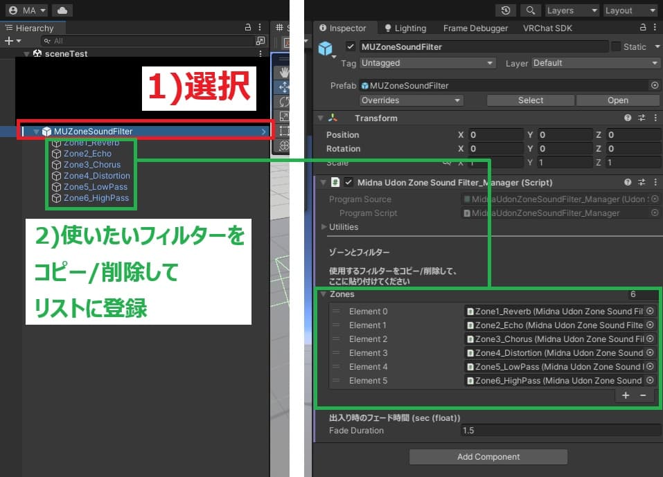Click the plus icon to add Zones element
663x477 pixels.
click(x=626, y=395)
